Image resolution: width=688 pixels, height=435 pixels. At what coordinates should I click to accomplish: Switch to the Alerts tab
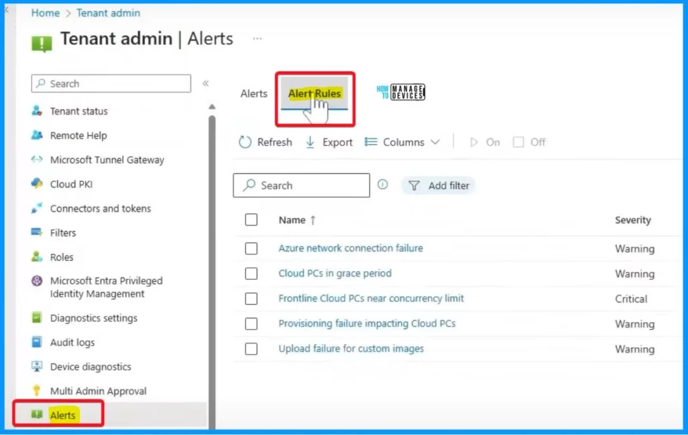click(x=253, y=93)
